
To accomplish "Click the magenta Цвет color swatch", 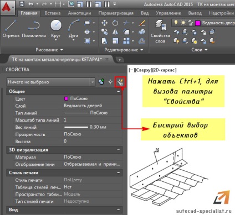I will pos(66,98).
